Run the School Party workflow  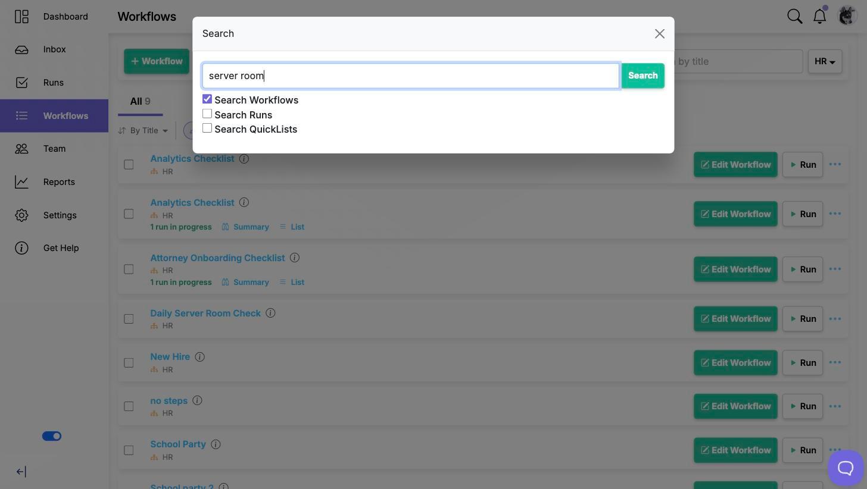[x=803, y=450]
